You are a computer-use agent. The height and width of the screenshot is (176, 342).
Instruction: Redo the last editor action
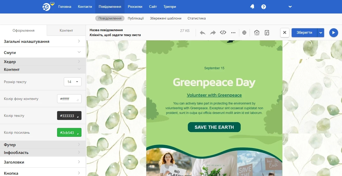click(213, 33)
